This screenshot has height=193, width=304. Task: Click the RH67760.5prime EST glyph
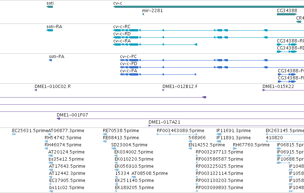tap(235, 148)
